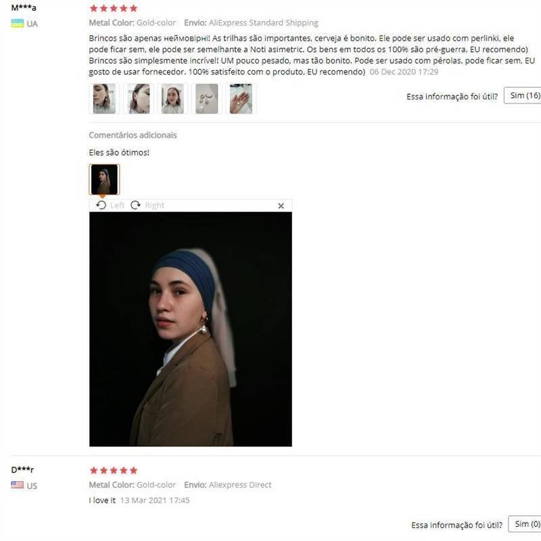541x541 pixels.
Task: Close the enlarged photo viewer
Action: point(281,206)
